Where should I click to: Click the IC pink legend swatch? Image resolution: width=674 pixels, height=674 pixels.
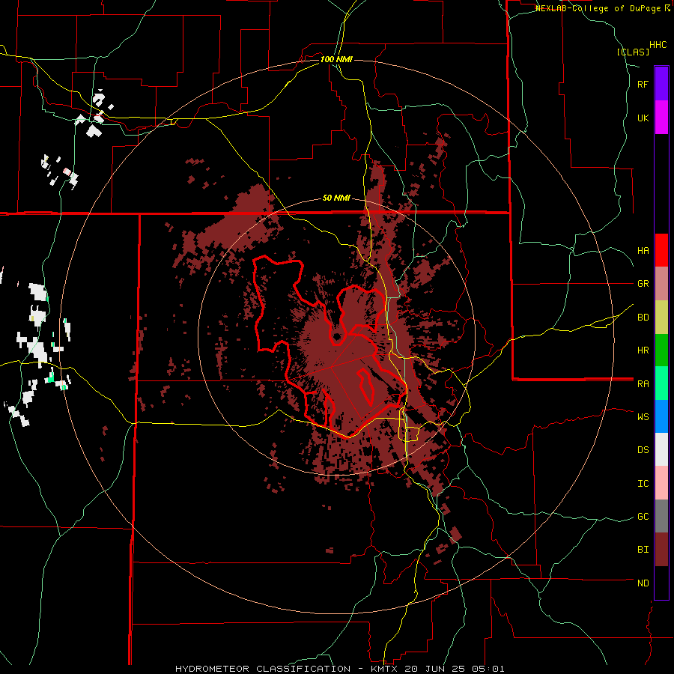coord(661,483)
